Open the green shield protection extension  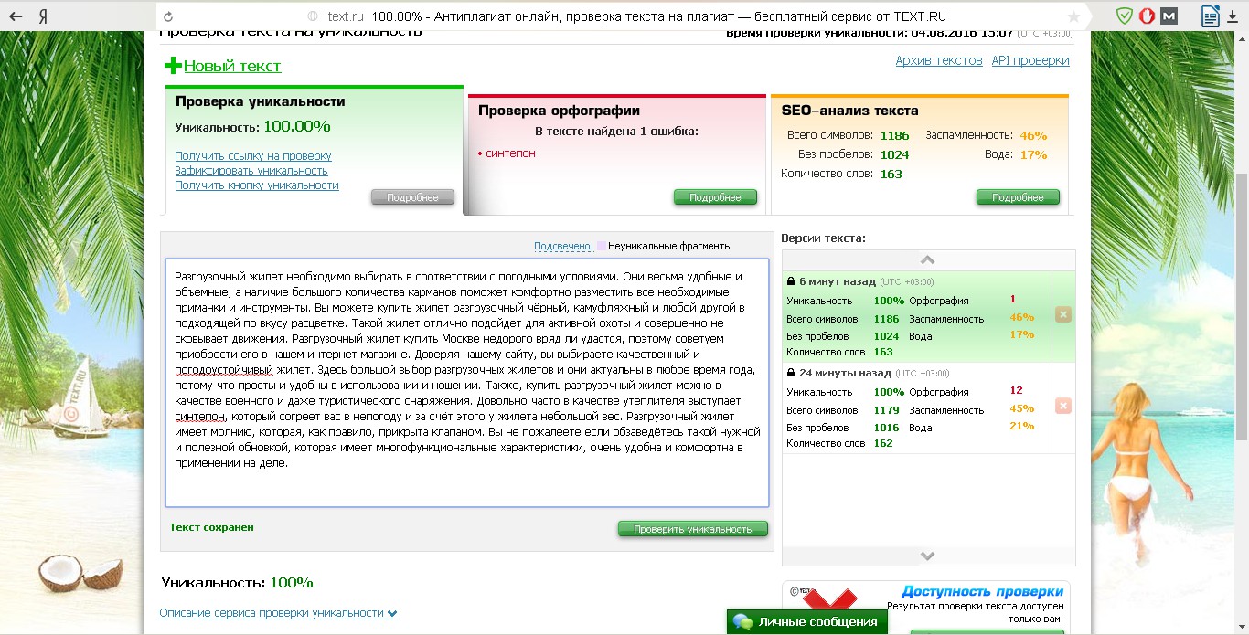click(x=1125, y=16)
